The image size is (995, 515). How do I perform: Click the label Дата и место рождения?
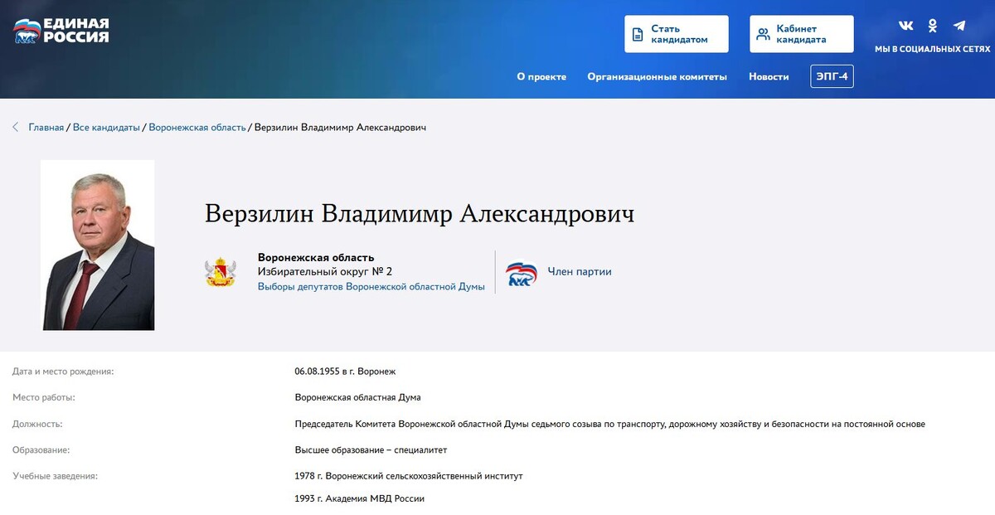tap(63, 372)
